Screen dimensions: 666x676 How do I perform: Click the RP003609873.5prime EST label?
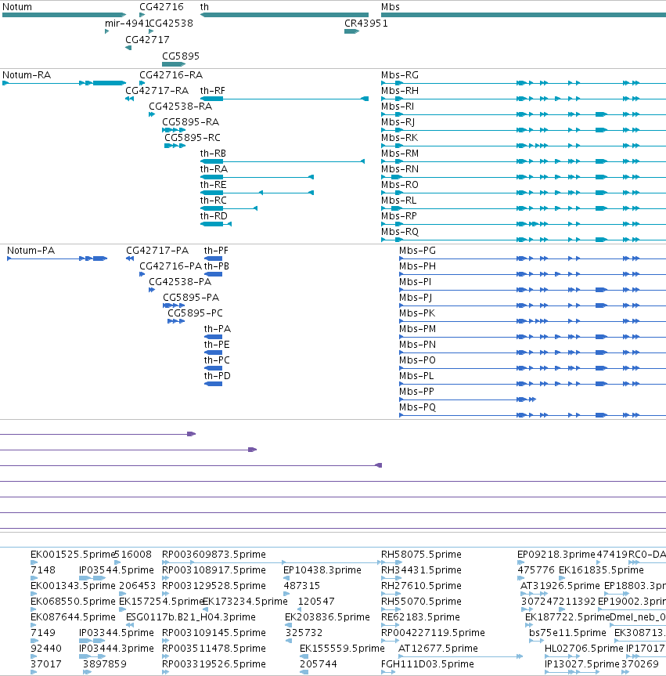(x=214, y=555)
